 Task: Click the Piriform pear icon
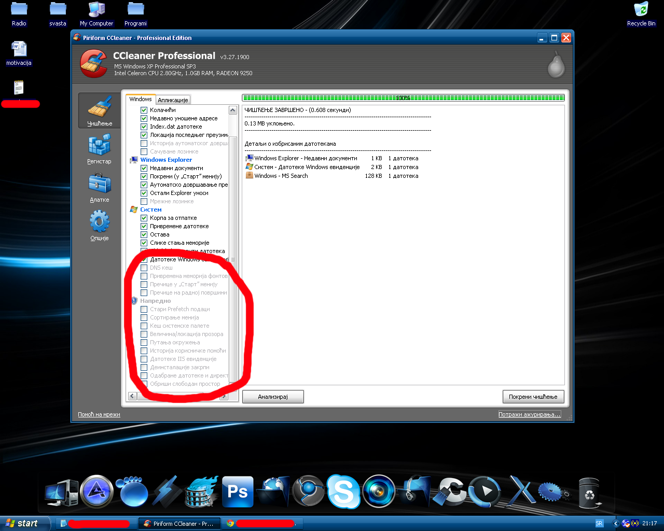556,64
